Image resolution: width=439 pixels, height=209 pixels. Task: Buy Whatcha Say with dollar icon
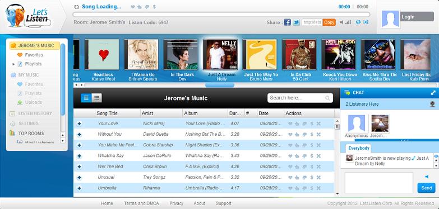(x=312, y=156)
